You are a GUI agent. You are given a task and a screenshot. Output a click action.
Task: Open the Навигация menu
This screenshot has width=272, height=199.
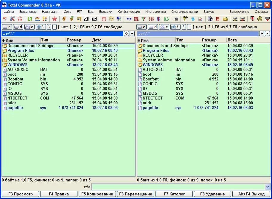click(50, 12)
